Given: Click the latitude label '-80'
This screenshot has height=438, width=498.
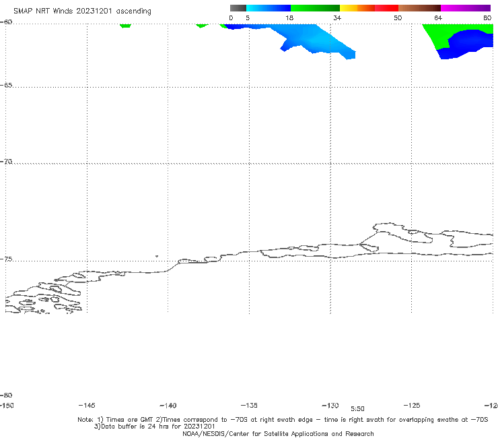Looking at the screenshot, I should pyautogui.click(x=6, y=396).
